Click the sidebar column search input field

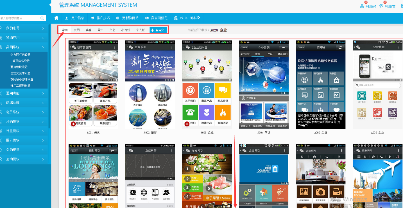(x=19, y=18)
